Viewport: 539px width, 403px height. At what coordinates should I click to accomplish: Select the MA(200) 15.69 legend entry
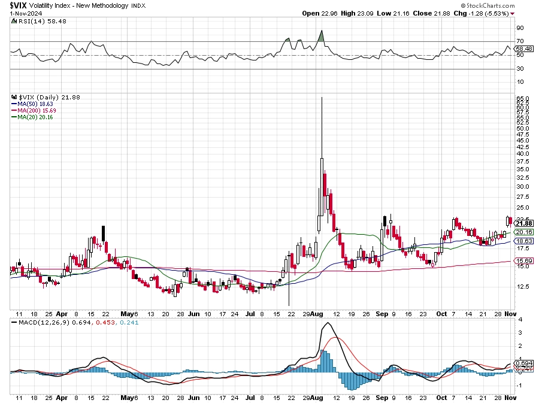coord(34,111)
